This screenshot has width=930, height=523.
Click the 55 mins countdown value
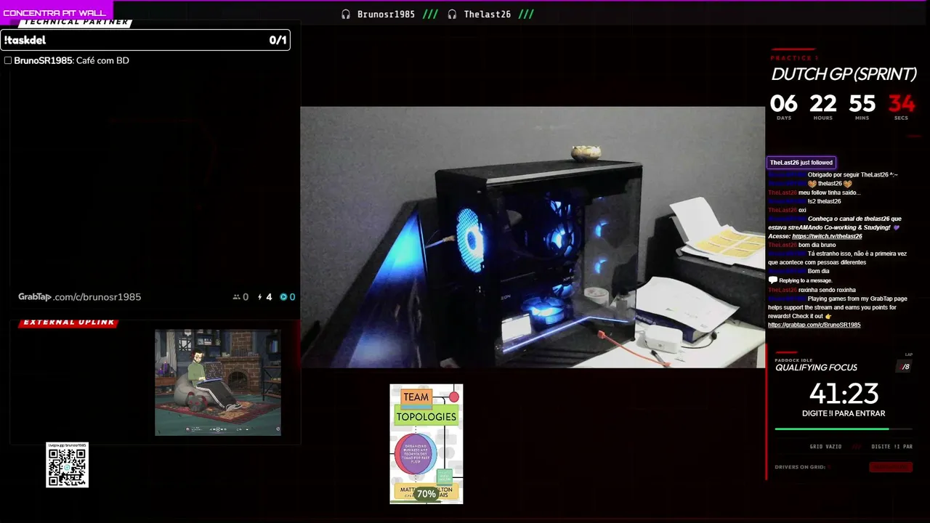coord(862,104)
